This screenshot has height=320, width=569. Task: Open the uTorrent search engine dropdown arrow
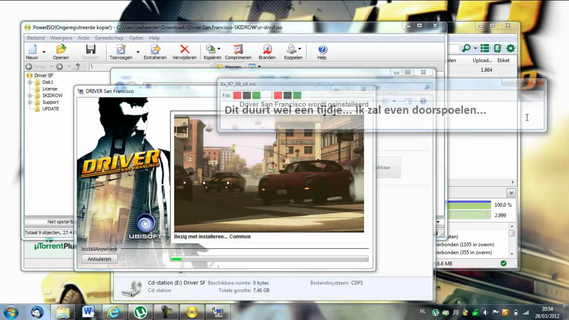(475, 48)
